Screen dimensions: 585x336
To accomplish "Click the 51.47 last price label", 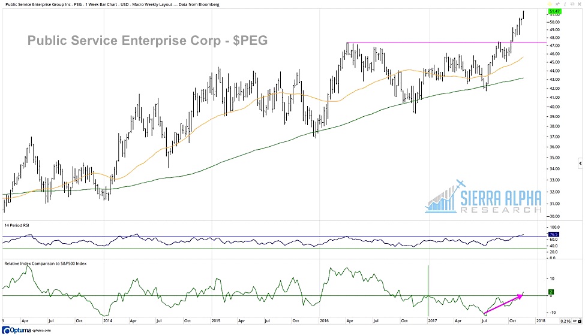I will point(555,11).
